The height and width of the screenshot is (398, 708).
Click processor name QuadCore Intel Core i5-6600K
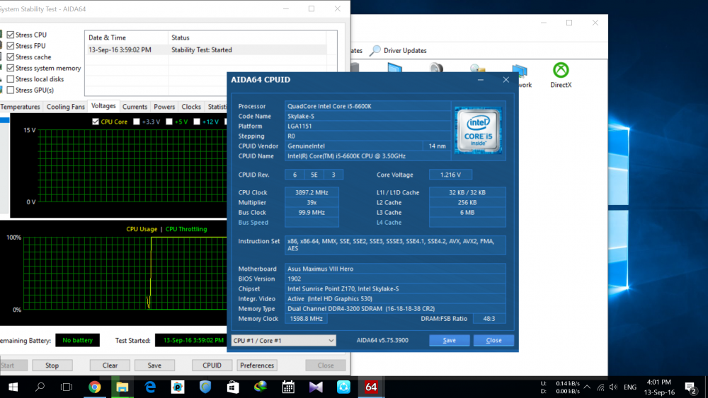[x=329, y=106]
